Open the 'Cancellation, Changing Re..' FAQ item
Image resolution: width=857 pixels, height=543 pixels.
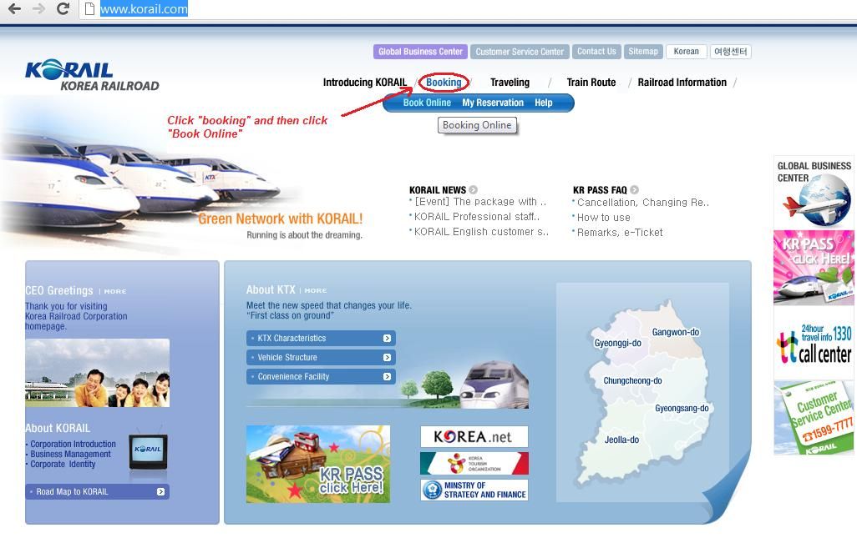[x=643, y=203]
